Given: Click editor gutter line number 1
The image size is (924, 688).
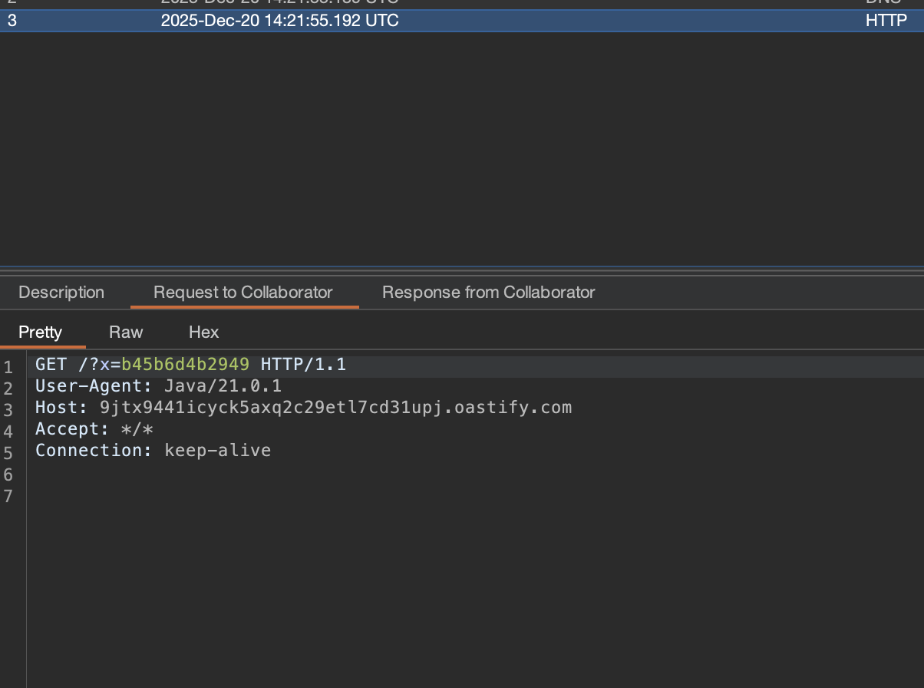Looking at the screenshot, I should (8, 368).
